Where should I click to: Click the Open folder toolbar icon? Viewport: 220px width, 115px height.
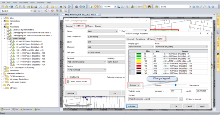tap(6, 7)
